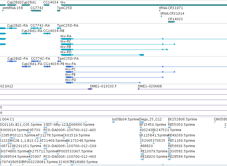Select the CG14034-RB transcript
This screenshot has height=166, width=227.
tap(47, 34)
